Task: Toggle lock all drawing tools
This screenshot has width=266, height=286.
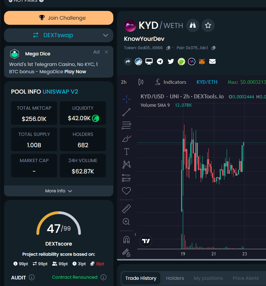Action: (126, 252)
